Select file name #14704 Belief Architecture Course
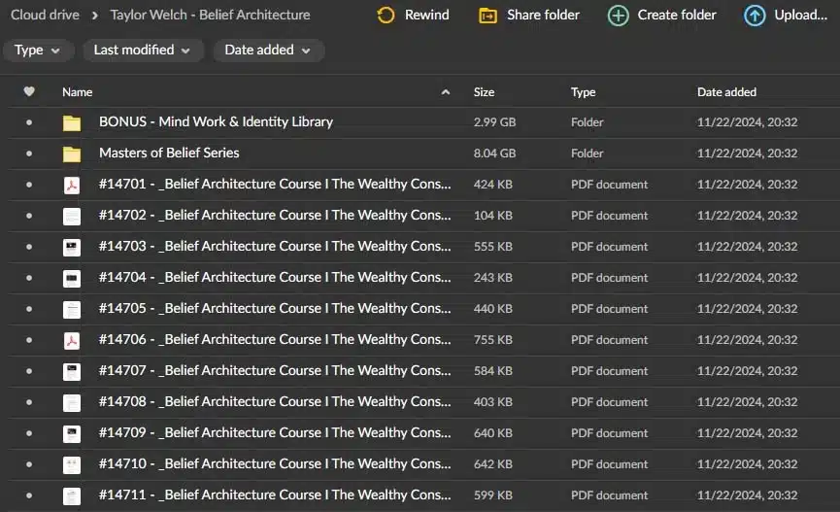Image resolution: width=840 pixels, height=512 pixels. tap(275, 277)
